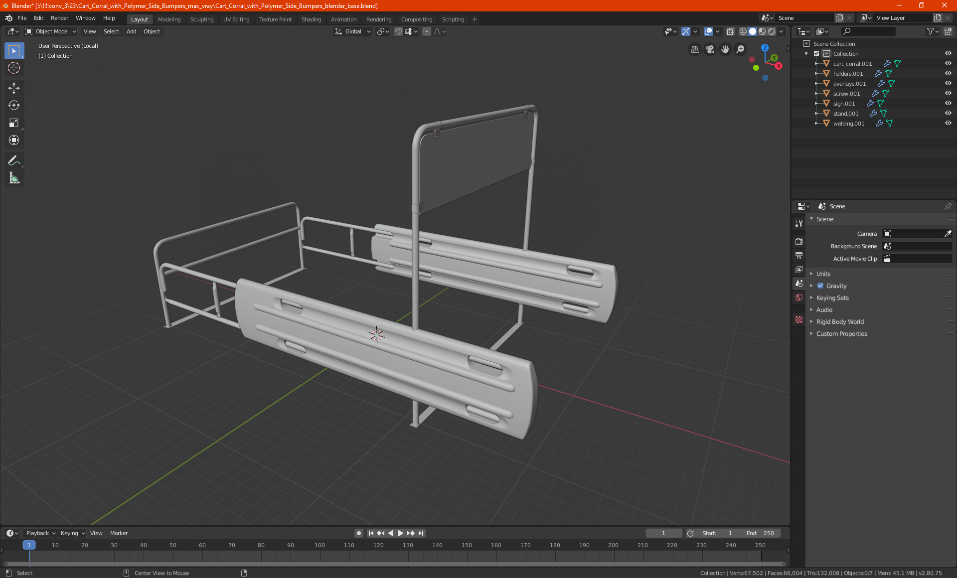Image resolution: width=957 pixels, height=578 pixels.
Task: Open the File menu
Action: pos(22,18)
